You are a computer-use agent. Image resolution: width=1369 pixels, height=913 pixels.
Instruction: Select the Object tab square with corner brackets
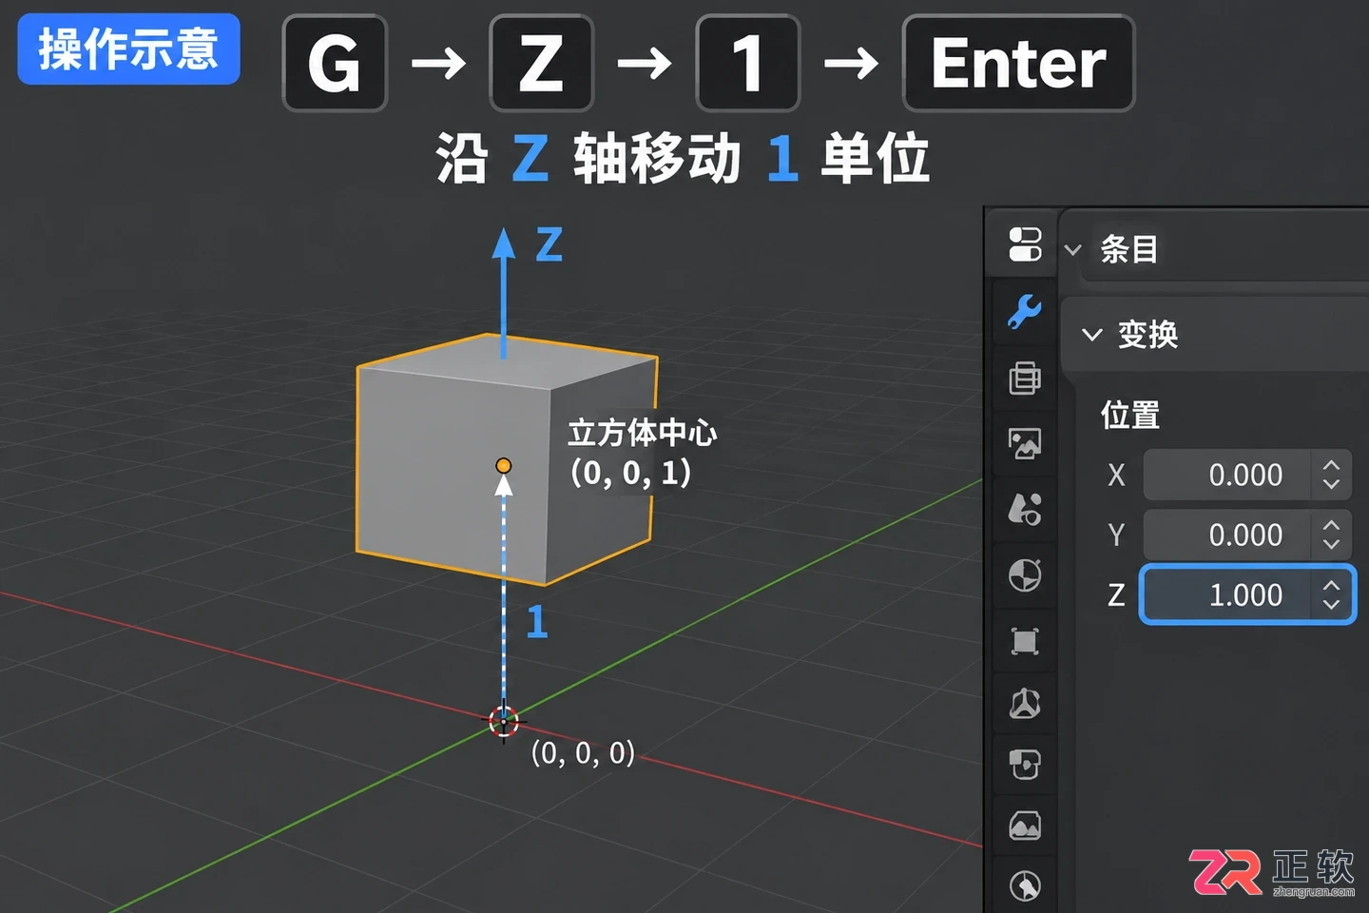coord(1025,641)
